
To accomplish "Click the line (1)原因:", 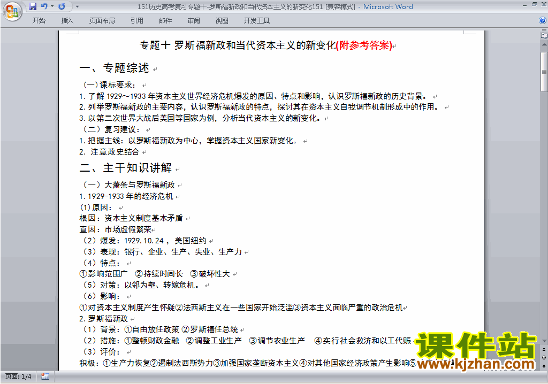I will click(x=97, y=207).
